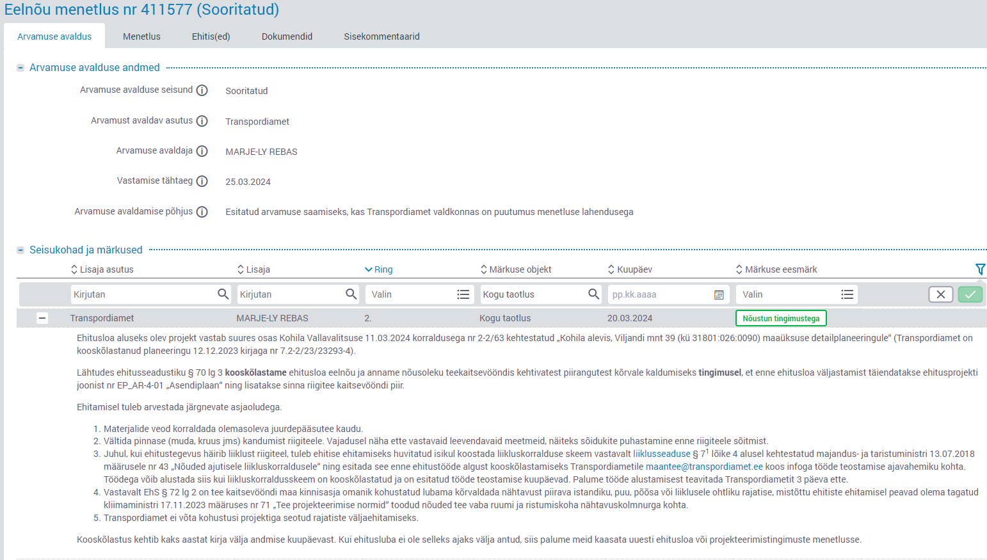Click search magnifier in Märkuse objekt filter
This screenshot has width=987, height=560.
(593, 294)
